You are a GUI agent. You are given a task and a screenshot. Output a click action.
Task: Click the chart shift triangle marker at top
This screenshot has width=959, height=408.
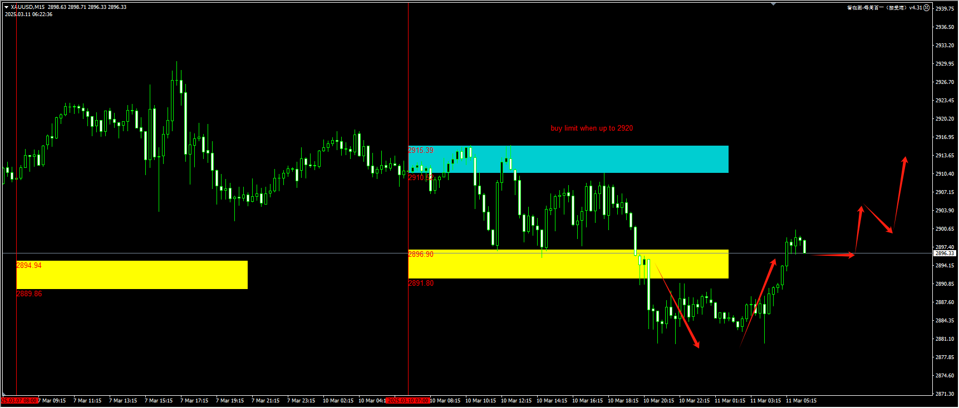773,4
